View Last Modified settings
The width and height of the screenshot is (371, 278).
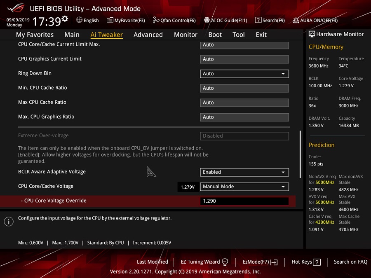[153, 262]
